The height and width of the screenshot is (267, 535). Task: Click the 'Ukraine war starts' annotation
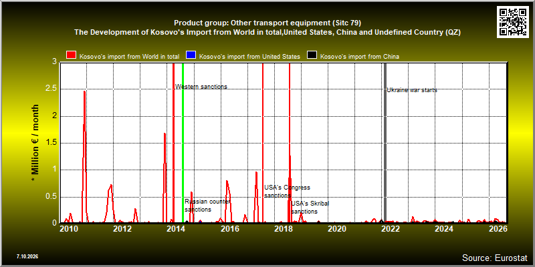point(412,90)
